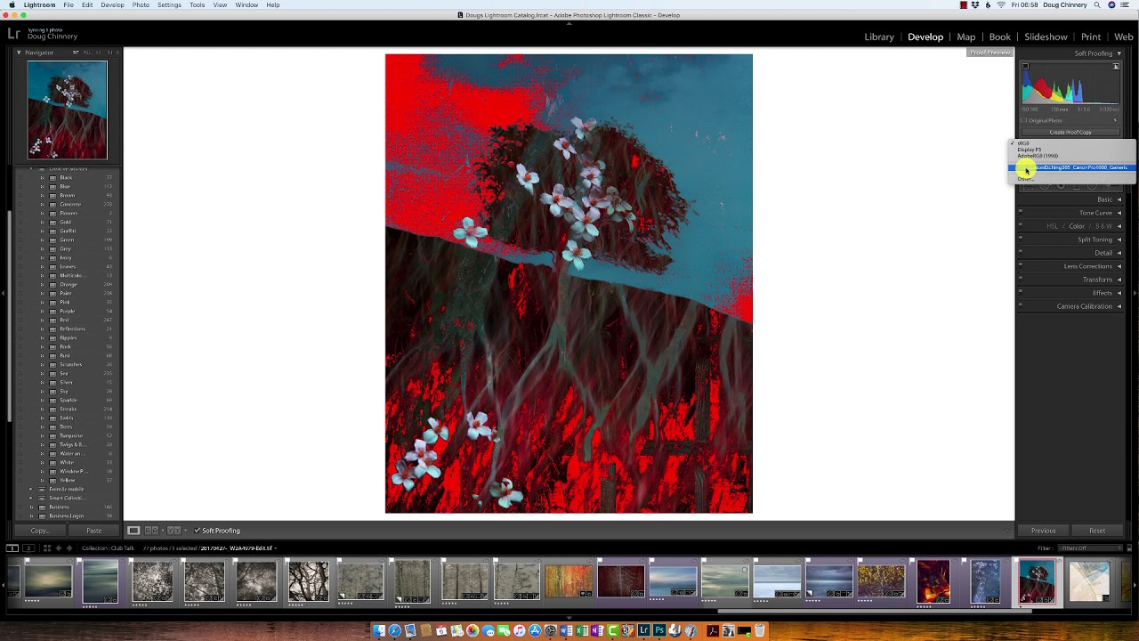Expand the Detail panel arrow
The width and height of the screenshot is (1139, 641).
click(1119, 253)
